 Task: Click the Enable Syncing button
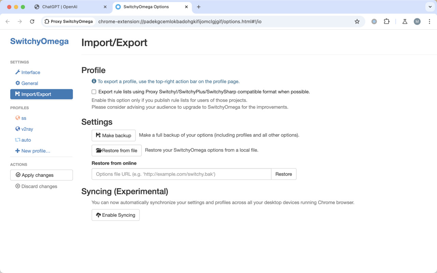coord(116,215)
